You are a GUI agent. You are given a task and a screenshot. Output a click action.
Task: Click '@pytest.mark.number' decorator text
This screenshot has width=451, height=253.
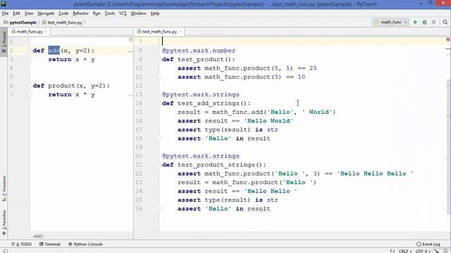[x=199, y=51]
